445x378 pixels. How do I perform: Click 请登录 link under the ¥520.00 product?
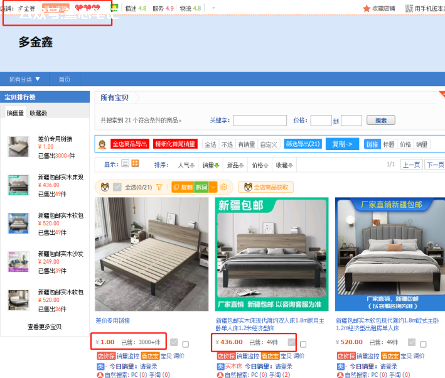click(x=389, y=366)
